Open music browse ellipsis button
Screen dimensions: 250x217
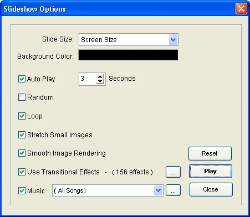pyautogui.click(x=173, y=190)
